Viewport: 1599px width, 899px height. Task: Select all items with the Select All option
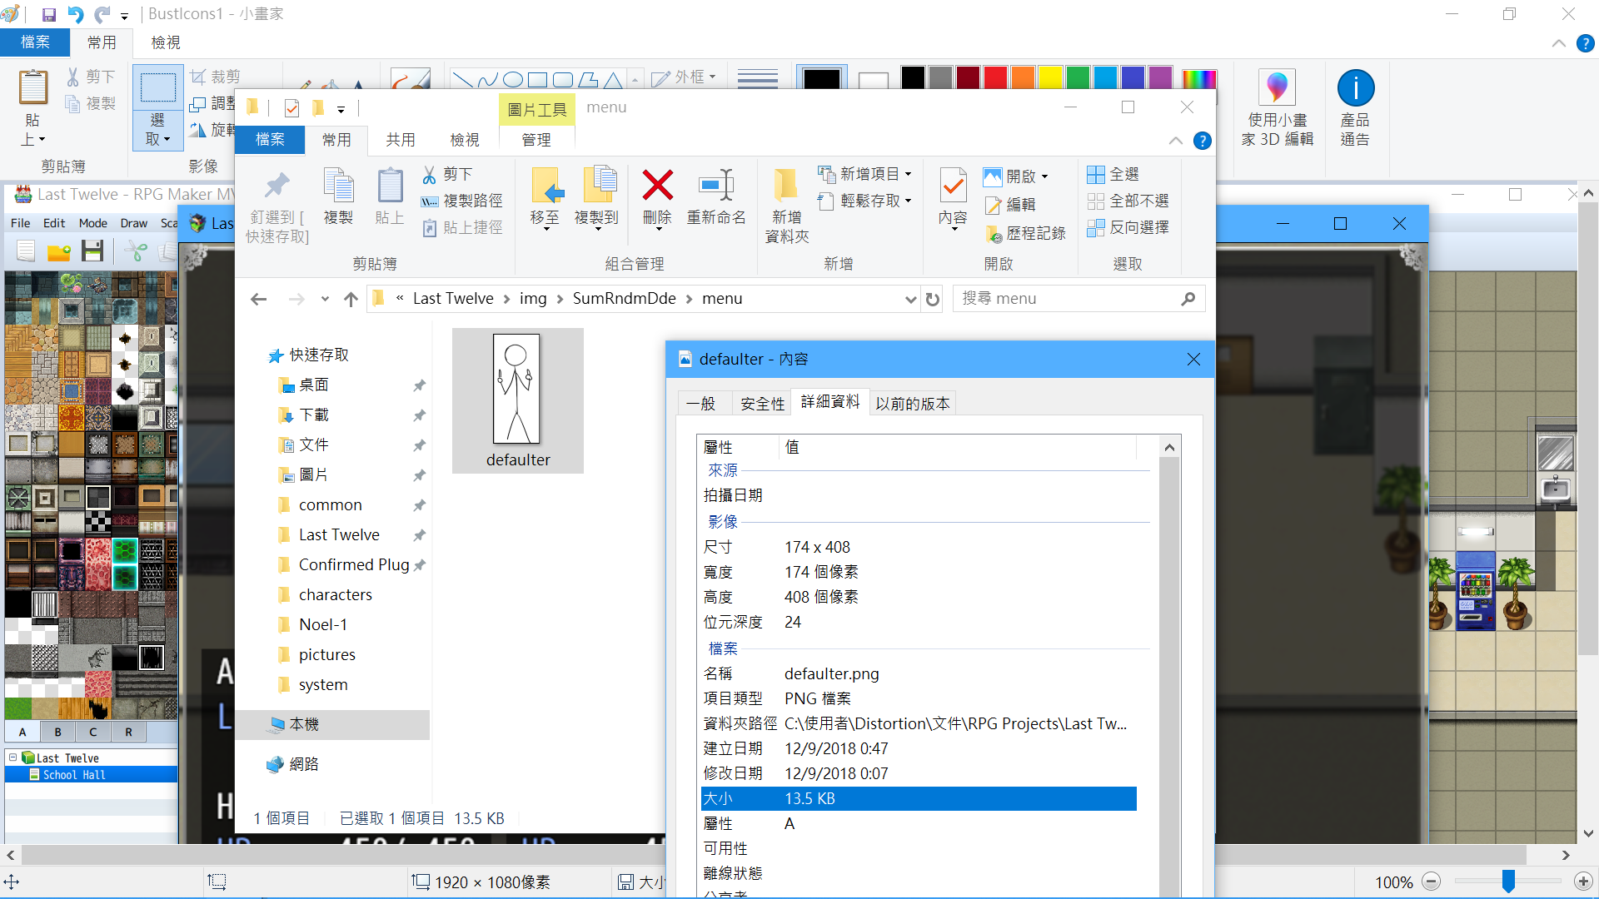pos(1113,175)
